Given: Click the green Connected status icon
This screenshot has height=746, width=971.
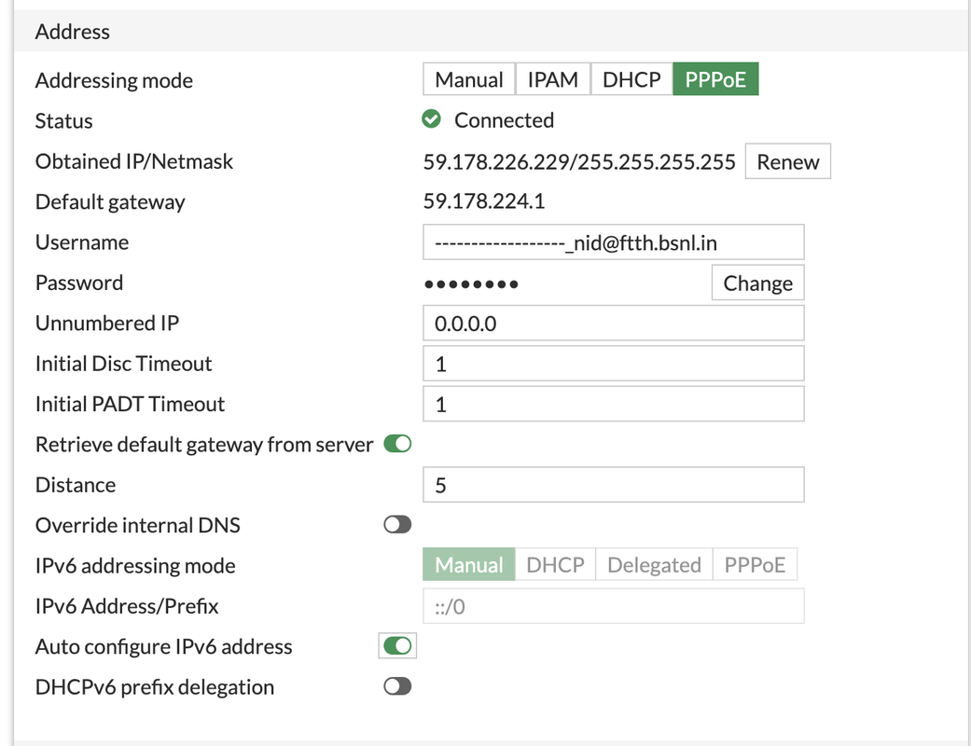Looking at the screenshot, I should pos(431,120).
